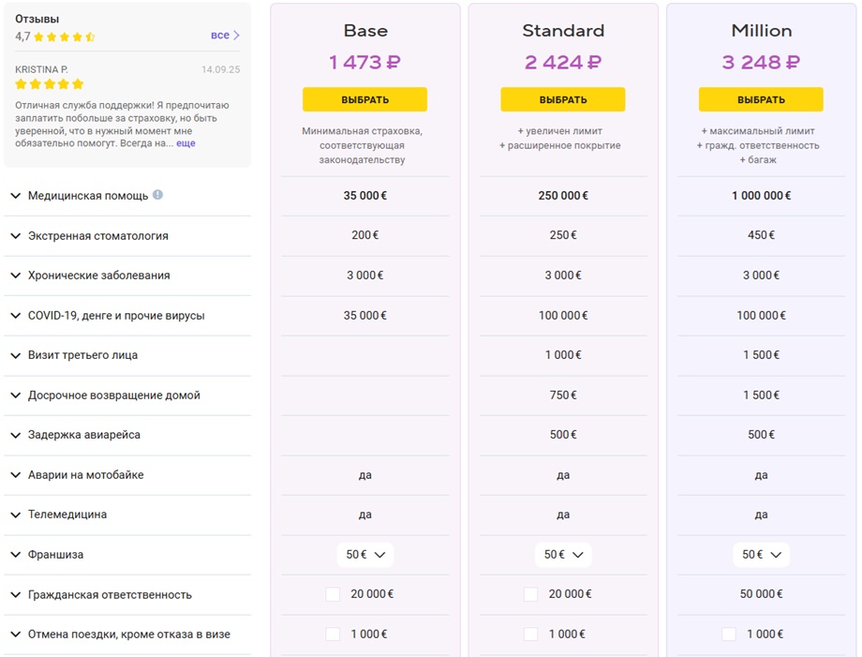Click reviewer name KRISTINA P.

[x=41, y=69]
